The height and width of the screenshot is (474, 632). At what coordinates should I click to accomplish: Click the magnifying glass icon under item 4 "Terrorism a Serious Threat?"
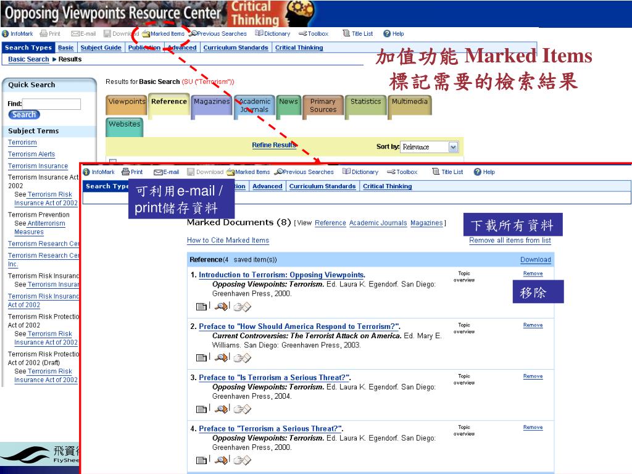[222, 460]
